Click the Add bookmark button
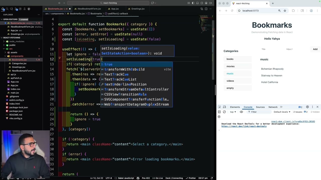Image resolution: width=321 pixels, height=180 pixels. click(x=315, y=49)
